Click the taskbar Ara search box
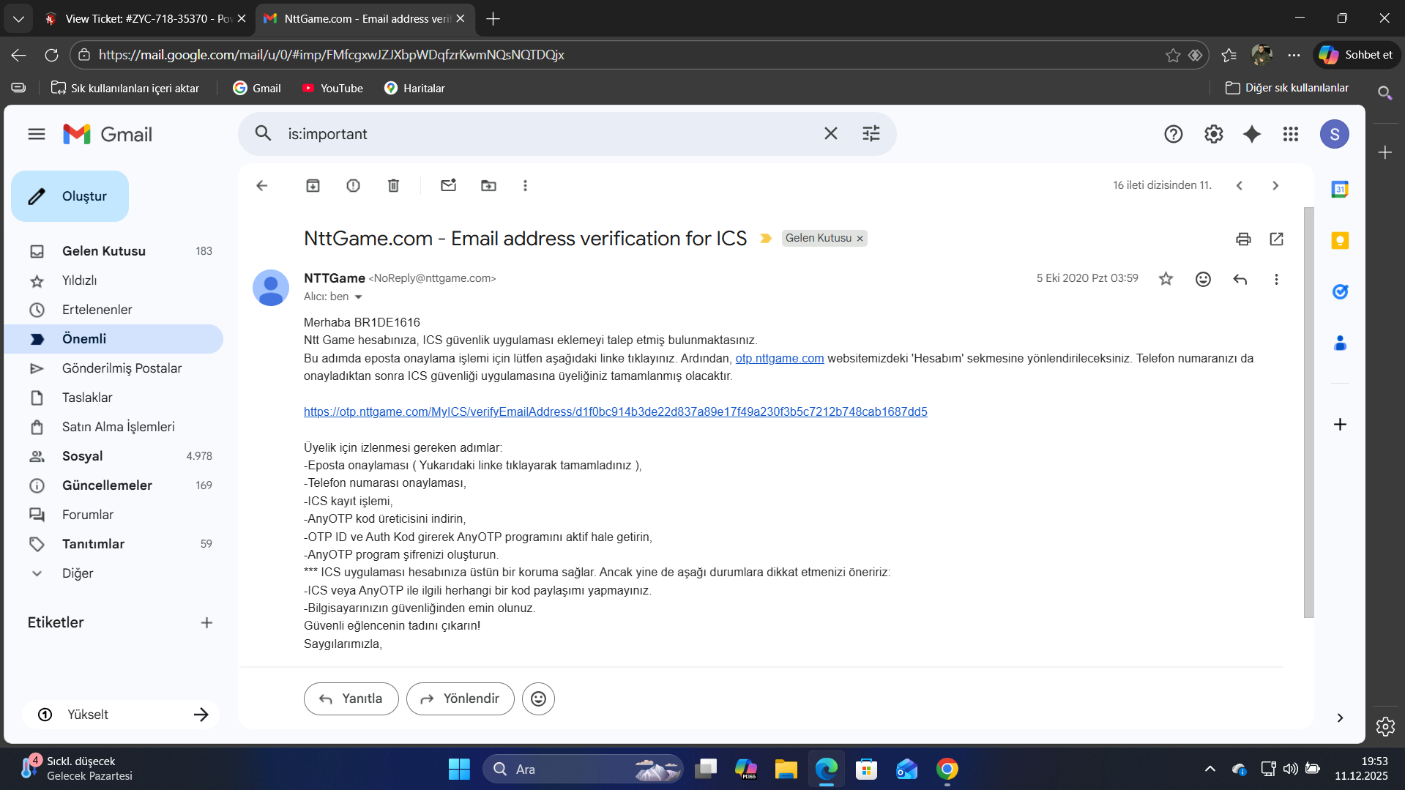The width and height of the screenshot is (1405, 790). pos(584,769)
